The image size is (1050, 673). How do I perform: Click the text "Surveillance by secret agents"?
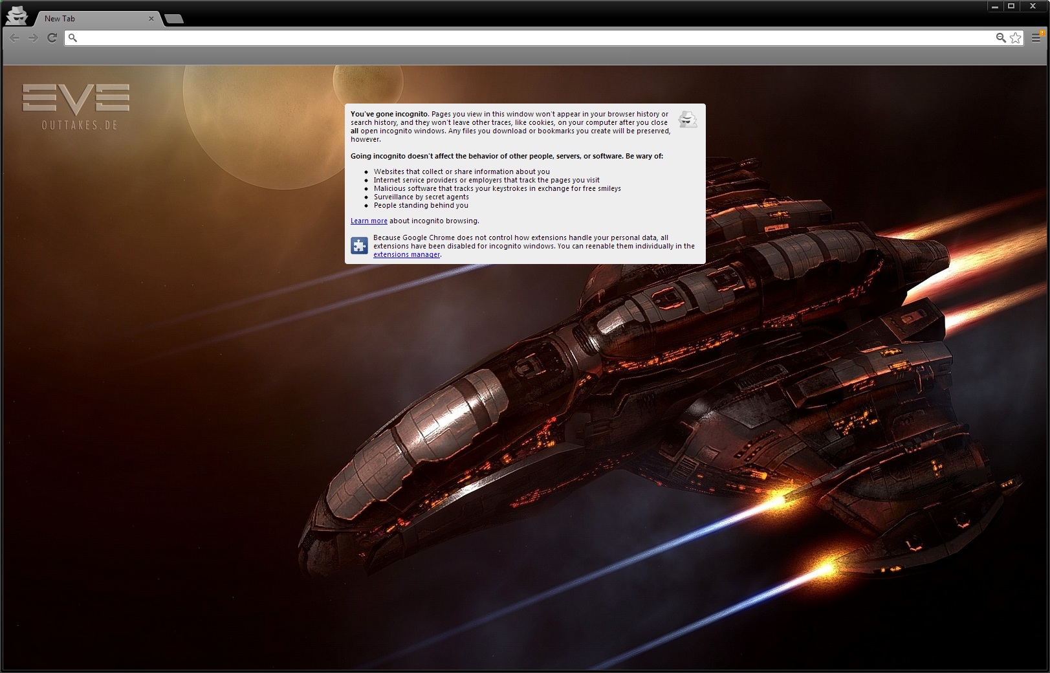point(421,197)
